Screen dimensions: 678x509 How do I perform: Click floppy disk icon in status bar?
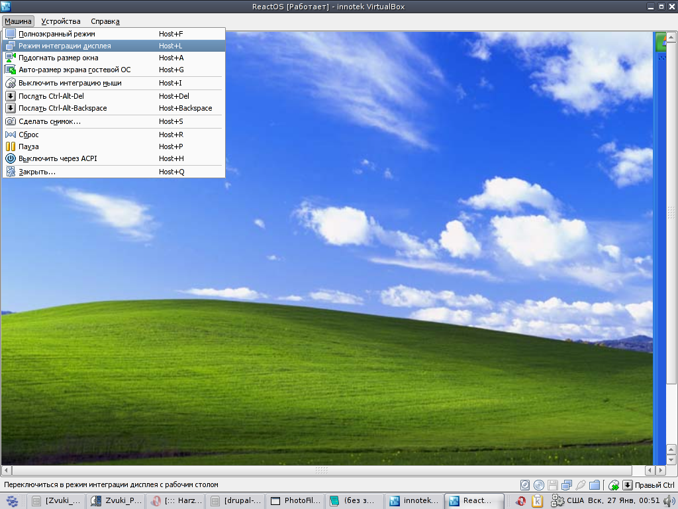(x=553, y=485)
